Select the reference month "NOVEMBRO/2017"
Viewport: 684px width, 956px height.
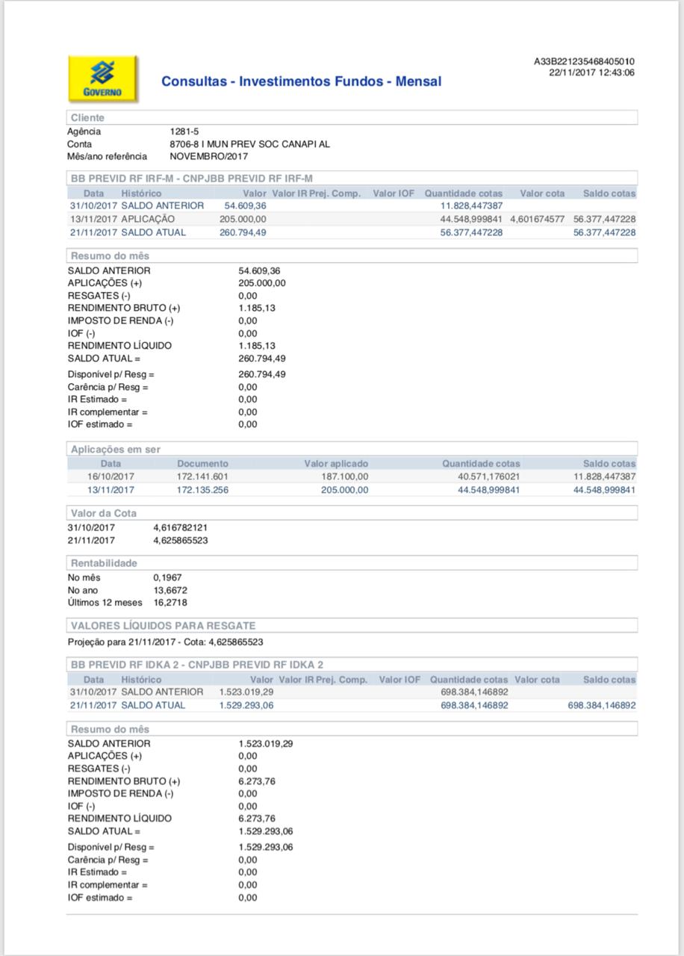tap(209, 156)
